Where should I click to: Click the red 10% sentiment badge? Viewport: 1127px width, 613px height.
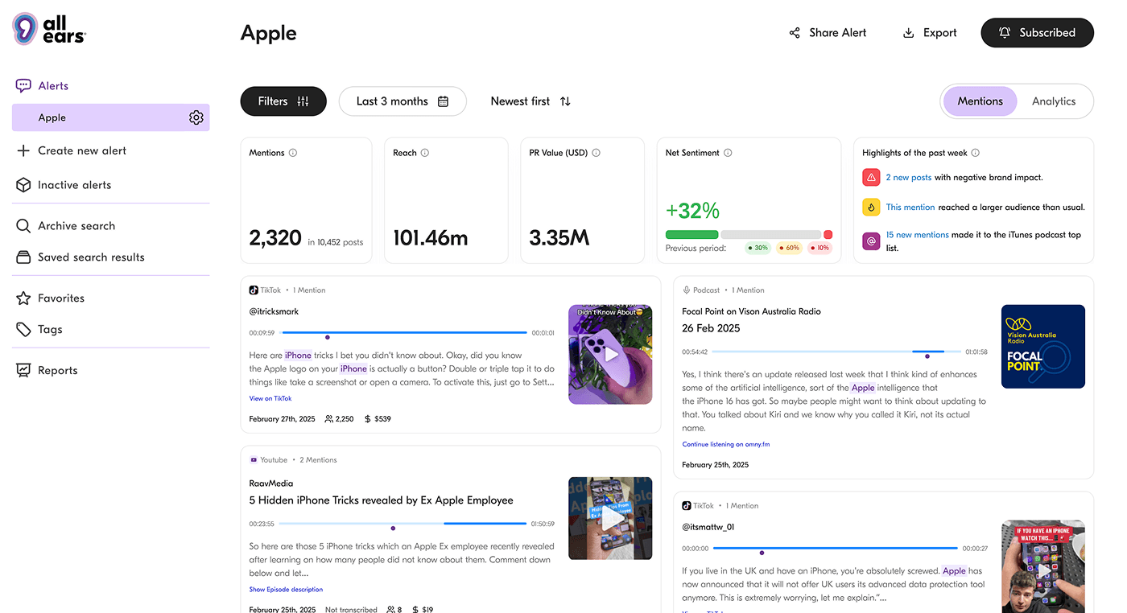click(x=819, y=248)
